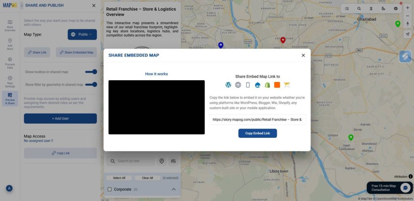Open the filter sliders icon
The width and height of the screenshot is (414, 201).
(173, 161)
